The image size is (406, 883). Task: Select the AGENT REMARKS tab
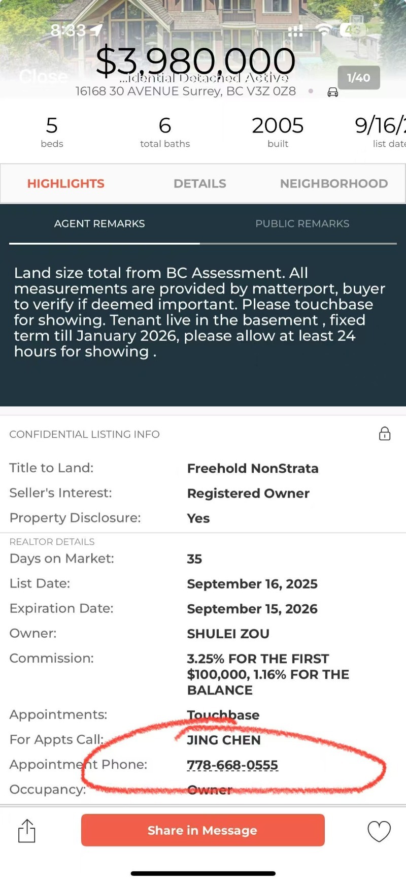click(99, 224)
